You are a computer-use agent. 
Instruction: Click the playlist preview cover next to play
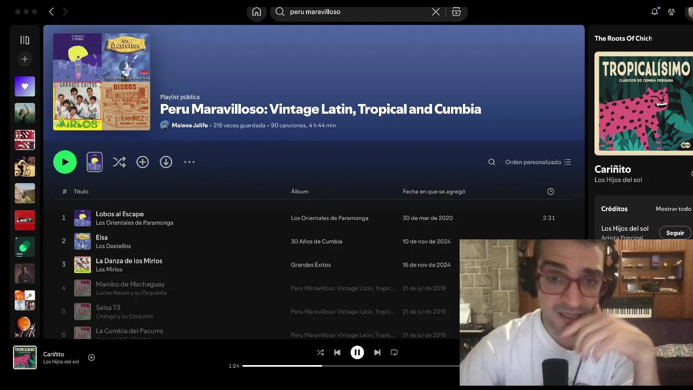(x=95, y=162)
